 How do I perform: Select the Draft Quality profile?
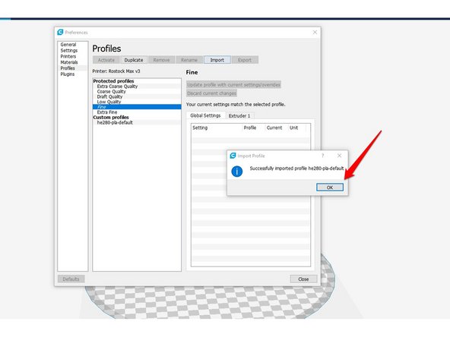137,96
